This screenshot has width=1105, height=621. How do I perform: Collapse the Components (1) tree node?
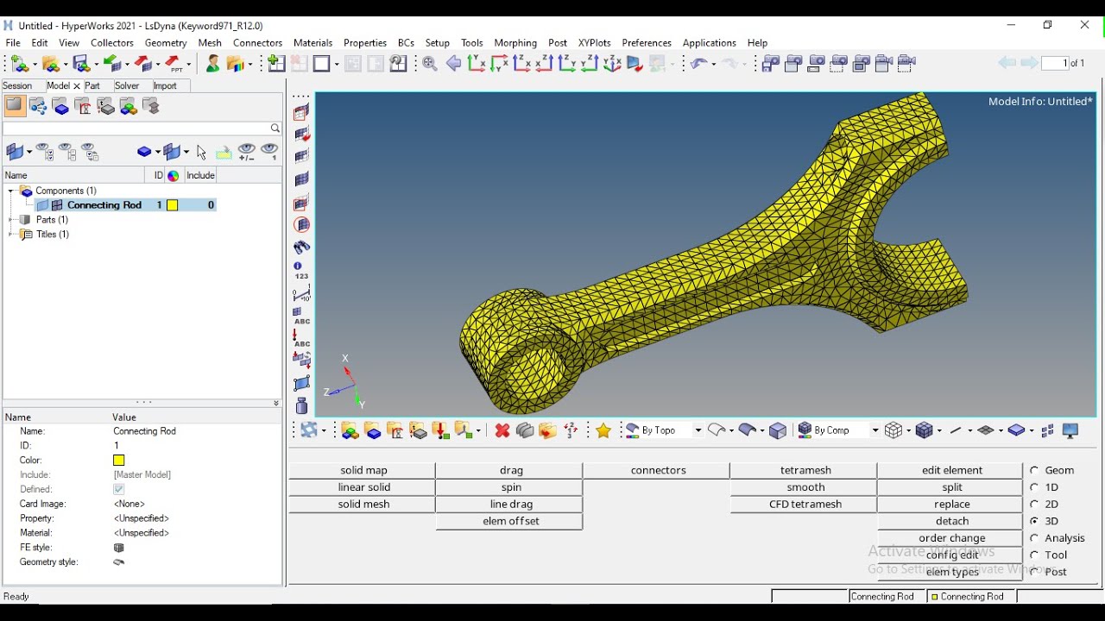click(x=11, y=191)
